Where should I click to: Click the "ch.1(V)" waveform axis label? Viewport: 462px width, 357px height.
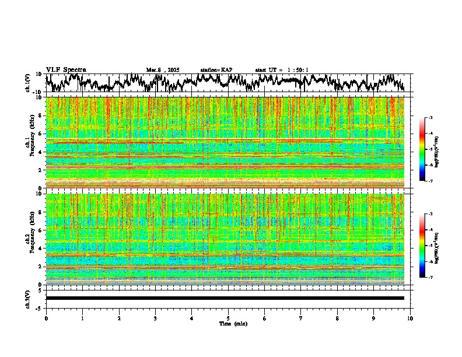tap(28, 83)
